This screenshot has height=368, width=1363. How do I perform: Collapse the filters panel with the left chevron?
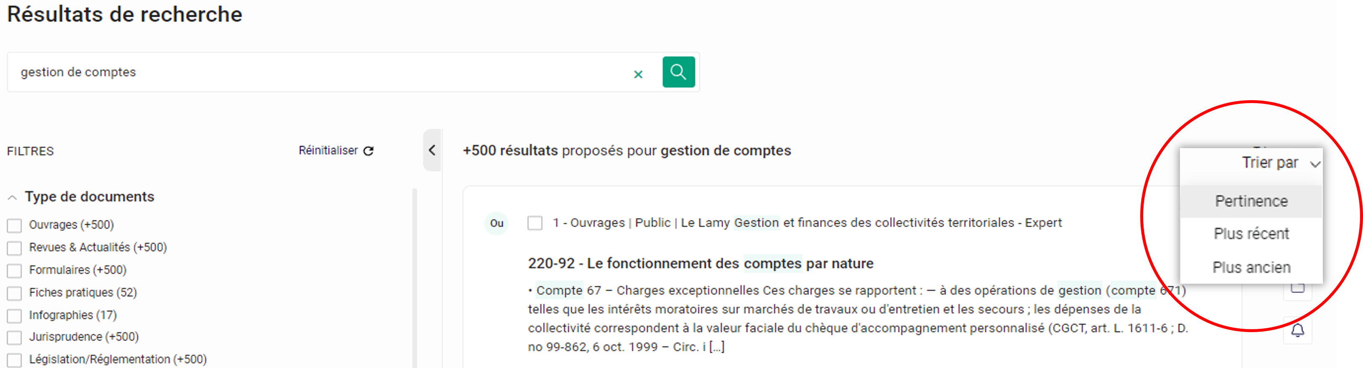click(432, 151)
